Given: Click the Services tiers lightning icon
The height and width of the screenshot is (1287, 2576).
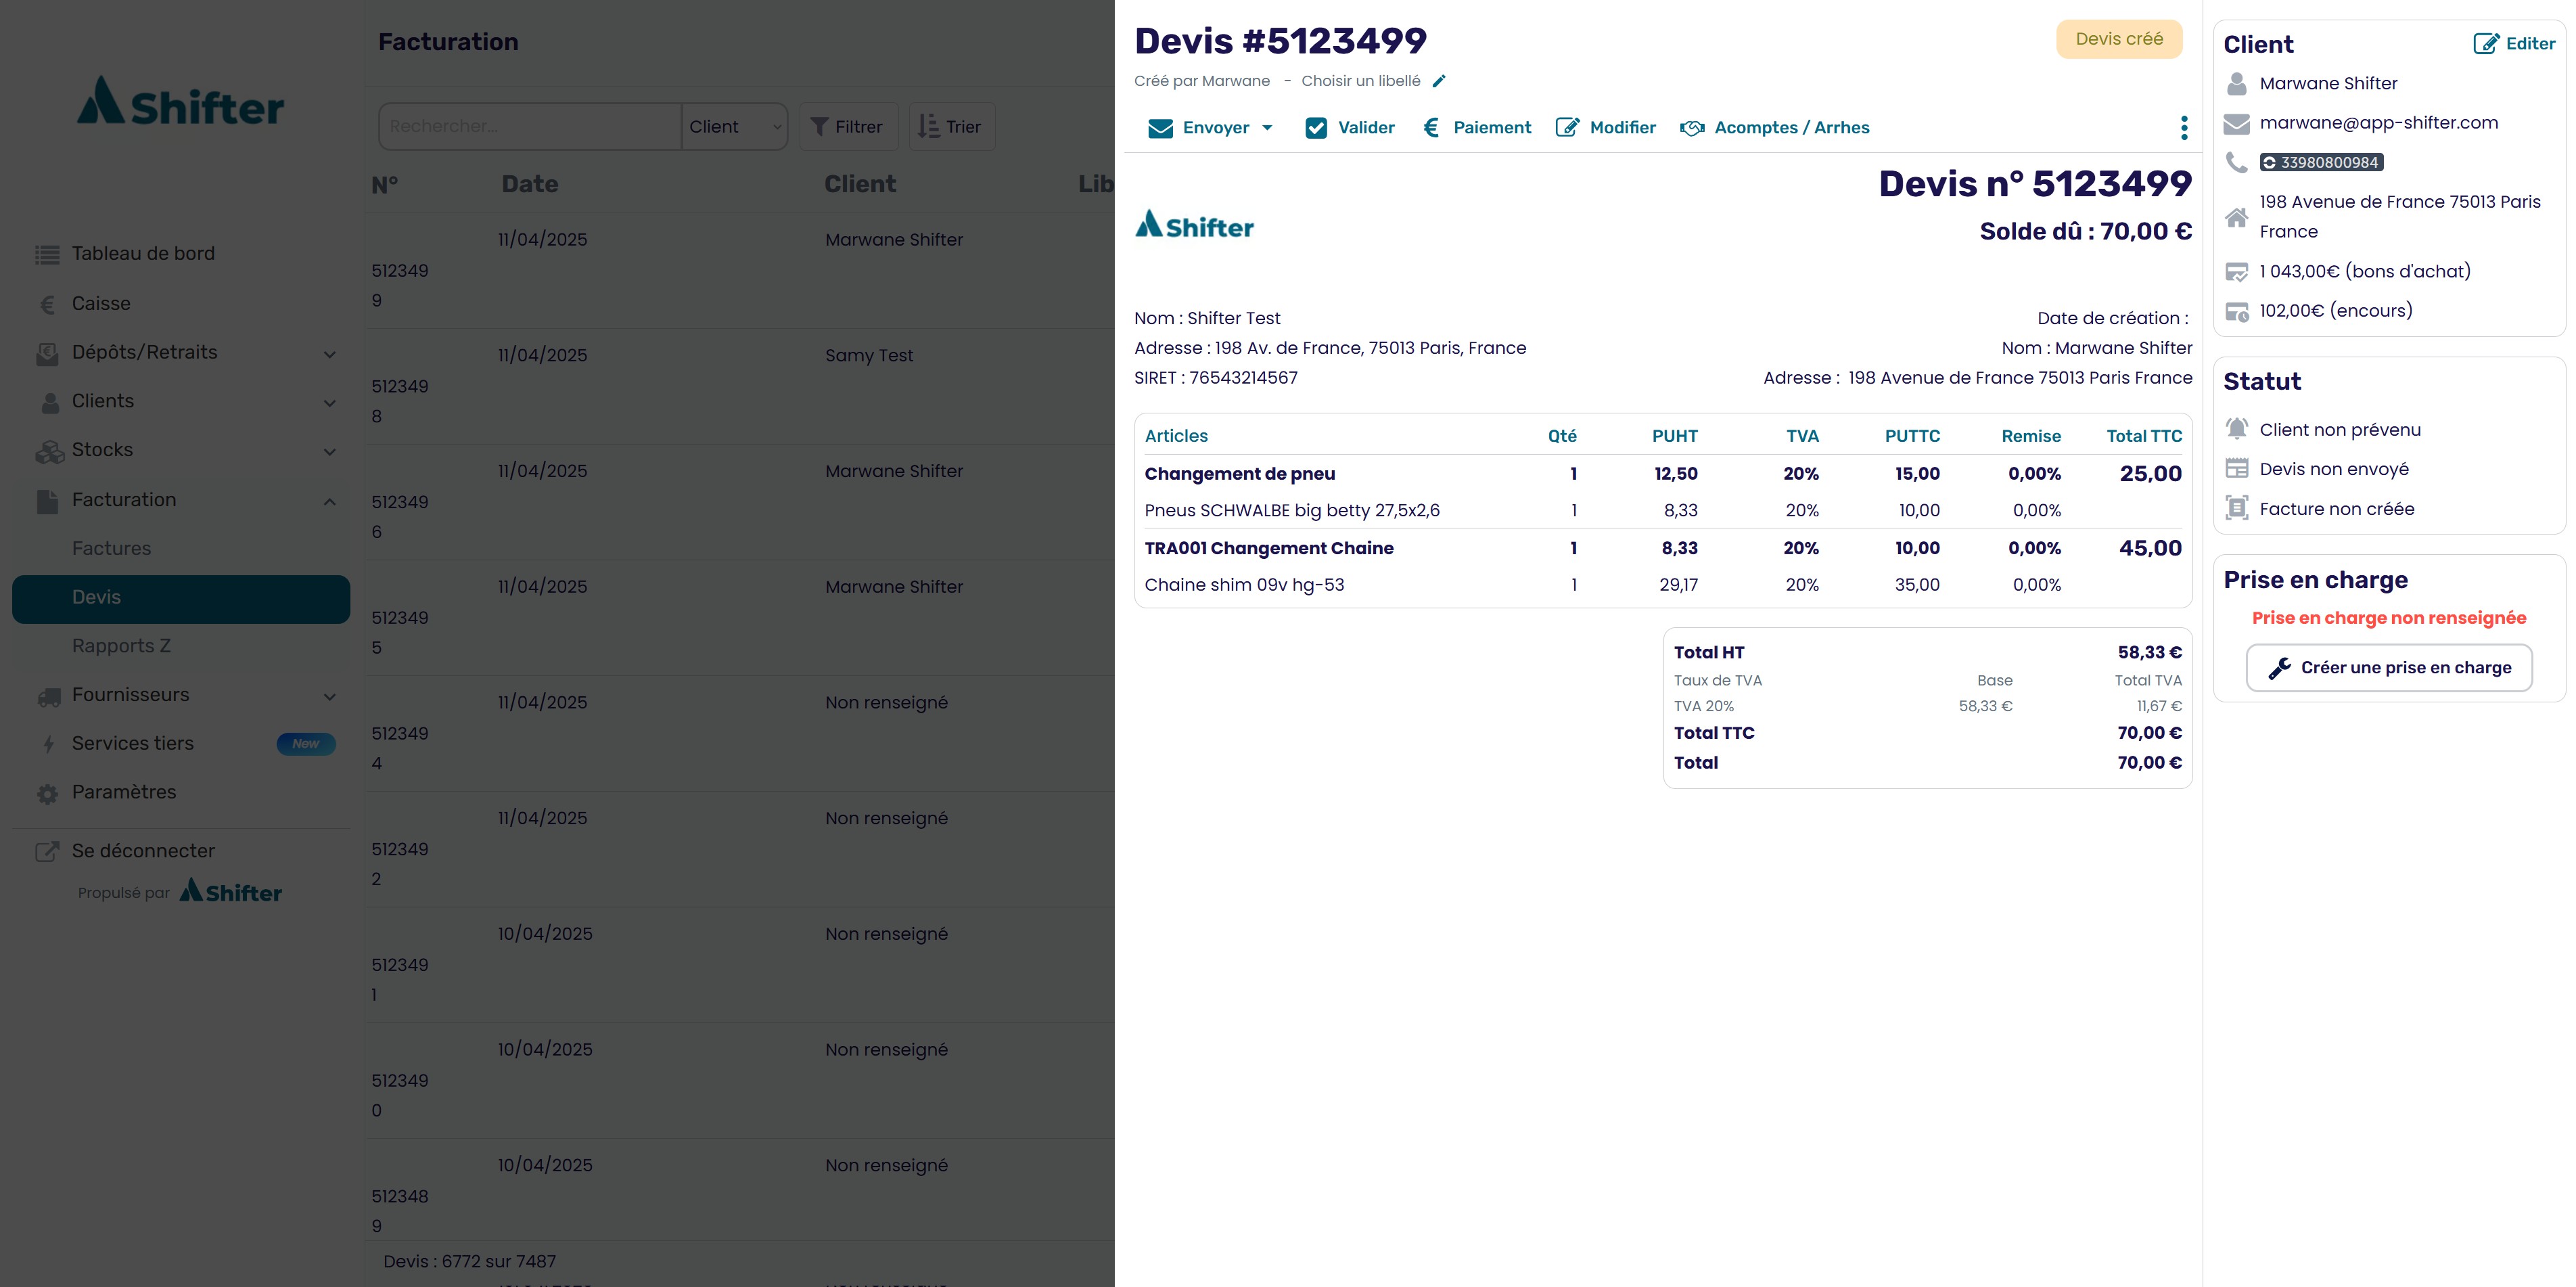Looking at the screenshot, I should 47,744.
